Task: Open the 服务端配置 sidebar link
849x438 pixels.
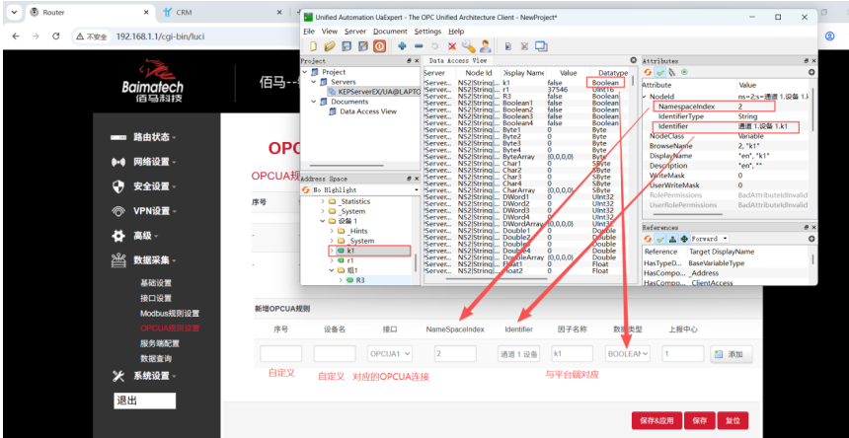Action: (x=160, y=343)
